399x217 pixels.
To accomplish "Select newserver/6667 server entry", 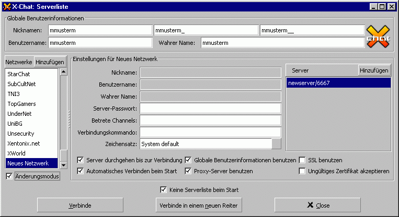I will point(338,83).
